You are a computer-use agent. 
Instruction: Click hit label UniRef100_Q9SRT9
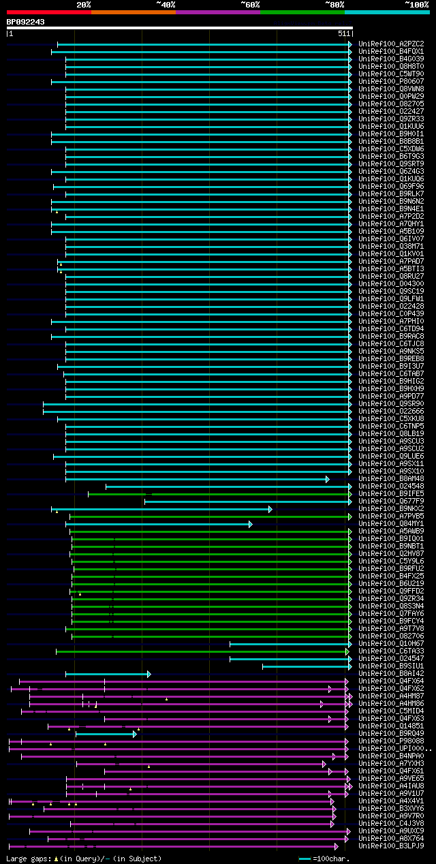pos(391,164)
